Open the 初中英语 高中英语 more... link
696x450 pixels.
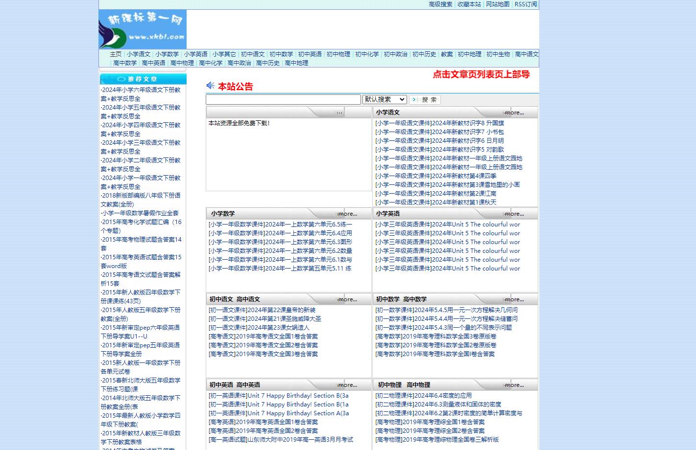tap(346, 385)
